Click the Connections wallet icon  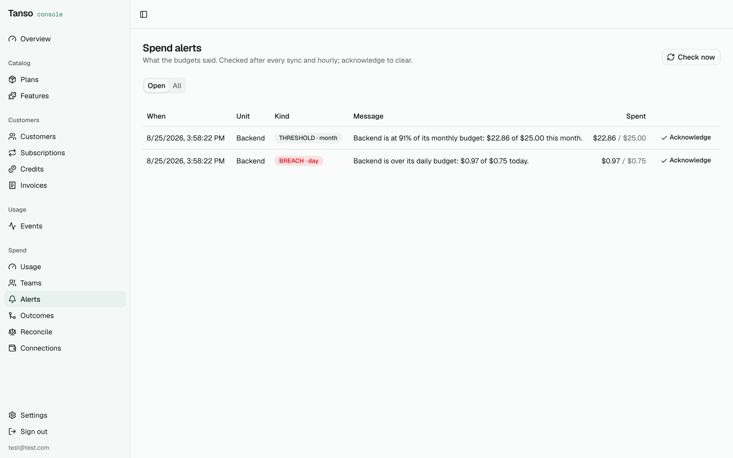[12, 348]
